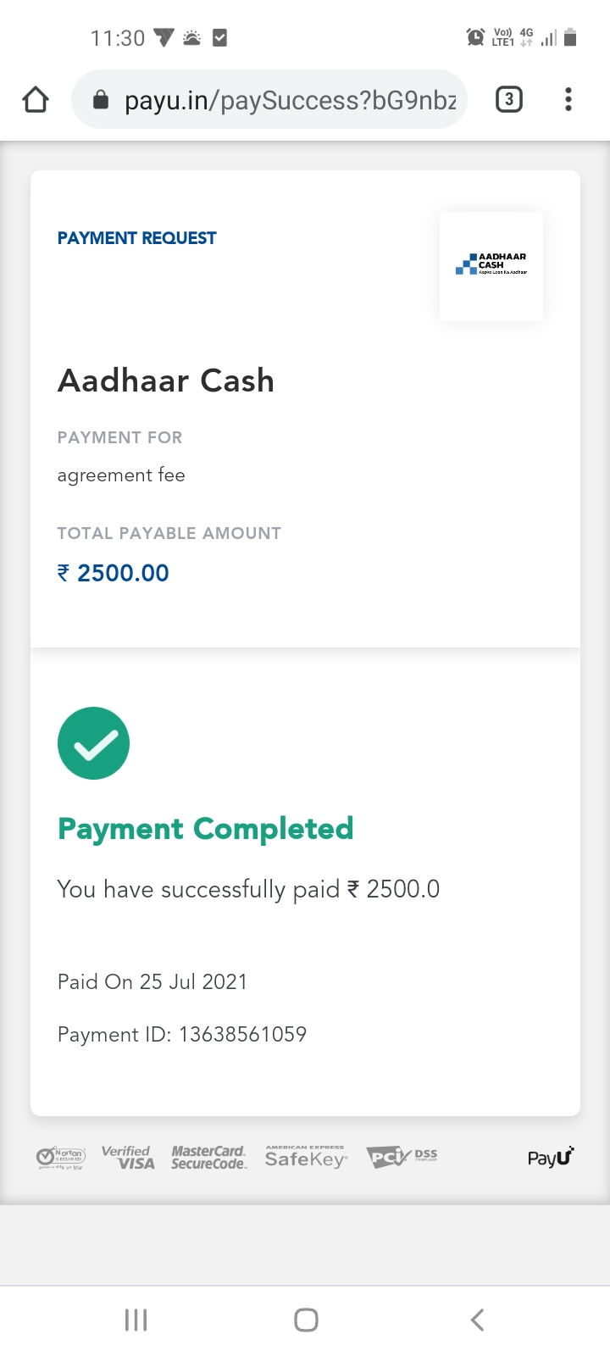Tap the alarm icon in status bar
Image resolution: width=610 pixels, height=1356 pixels.
point(475,37)
